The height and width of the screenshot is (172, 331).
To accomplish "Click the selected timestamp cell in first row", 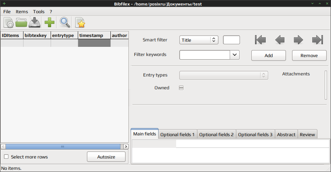I will click(x=94, y=43).
